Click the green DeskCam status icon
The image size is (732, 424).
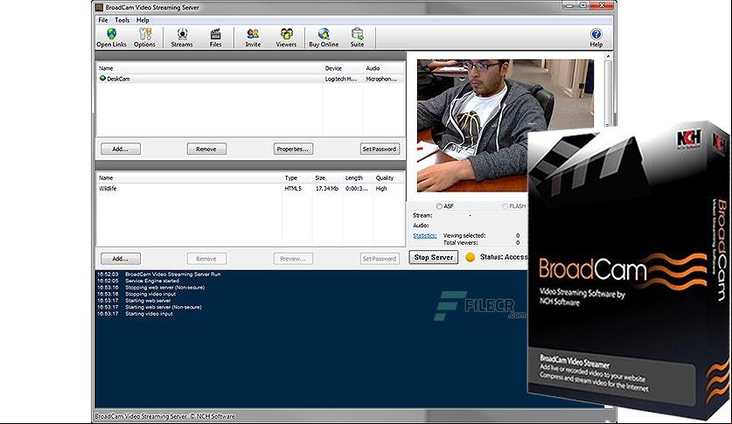102,79
